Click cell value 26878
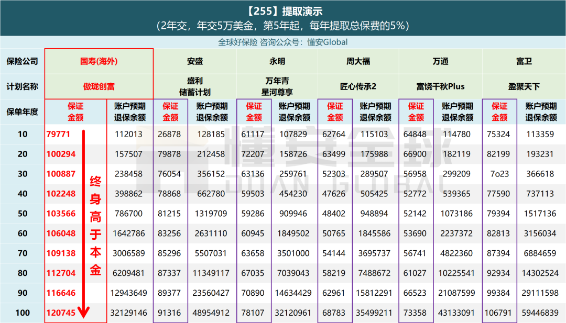 coord(169,135)
